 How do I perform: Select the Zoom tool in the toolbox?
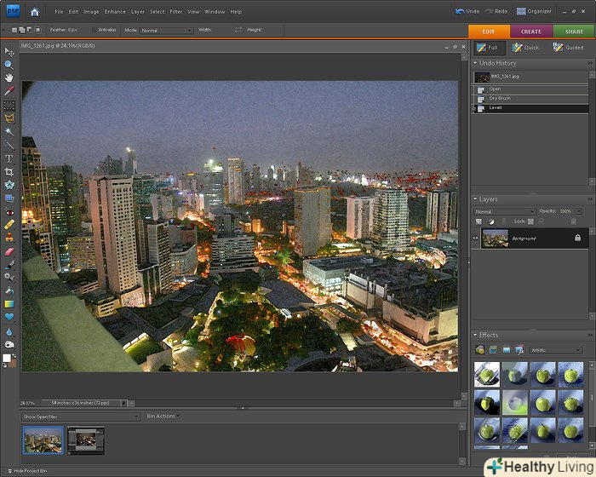9,64
